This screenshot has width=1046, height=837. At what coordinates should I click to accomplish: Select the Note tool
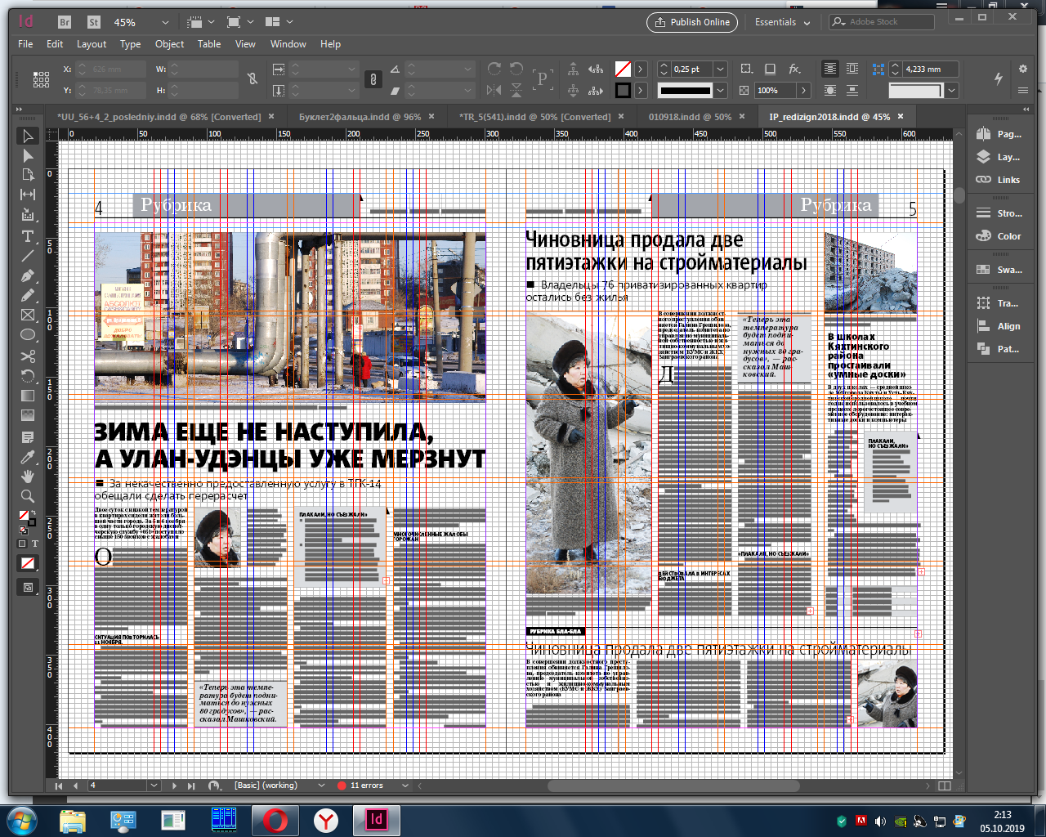28,437
